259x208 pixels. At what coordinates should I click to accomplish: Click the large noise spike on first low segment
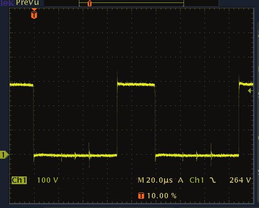pos(89,155)
